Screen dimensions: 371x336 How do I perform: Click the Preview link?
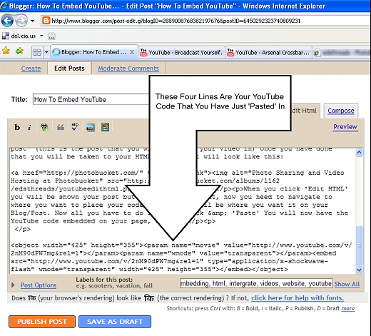[x=345, y=126]
